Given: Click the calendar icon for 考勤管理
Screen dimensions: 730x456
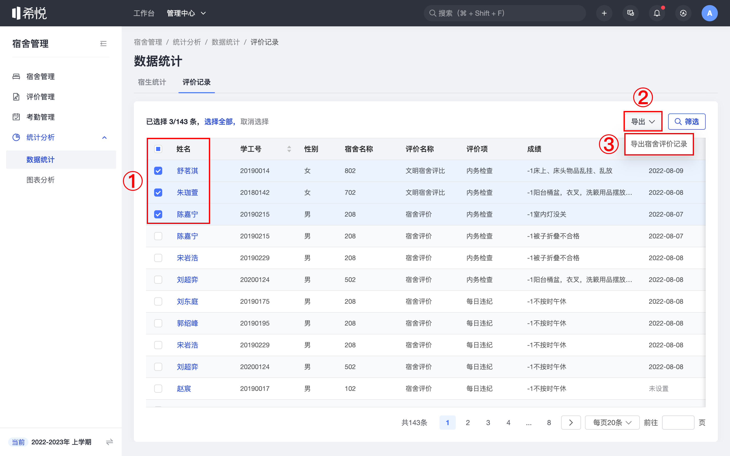Looking at the screenshot, I should pyautogui.click(x=16, y=117).
